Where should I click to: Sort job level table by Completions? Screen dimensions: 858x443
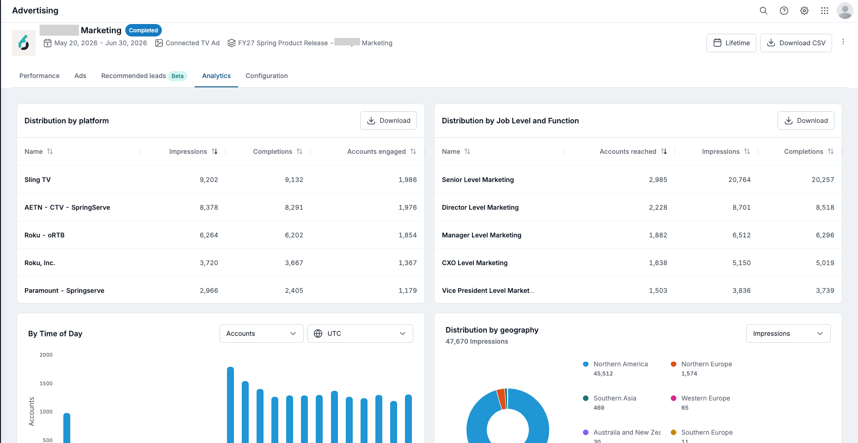[x=831, y=152]
